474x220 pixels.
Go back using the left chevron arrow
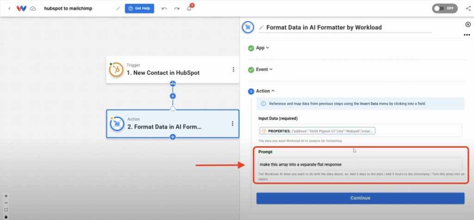9,8
